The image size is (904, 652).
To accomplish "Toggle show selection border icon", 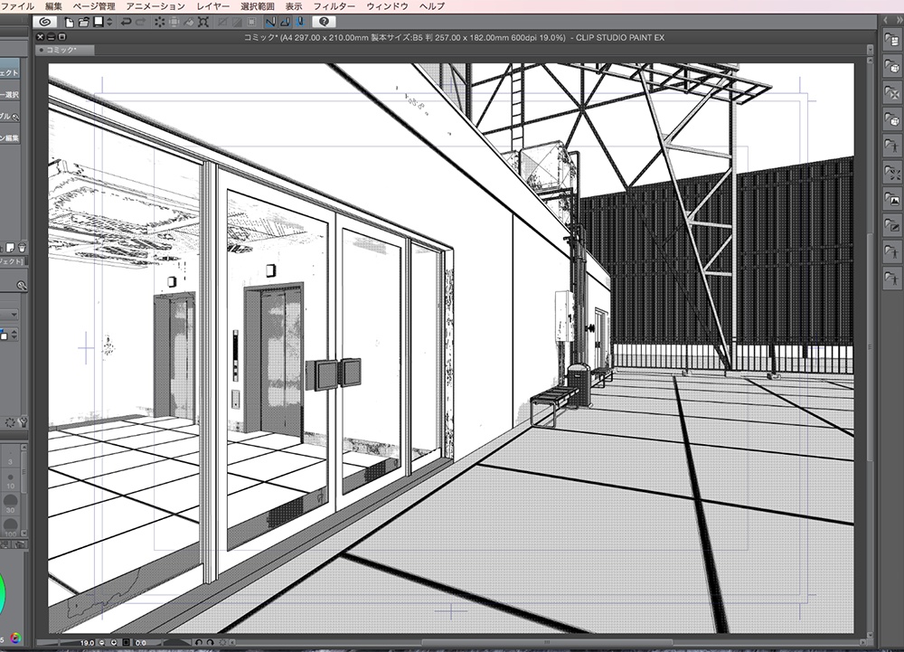I will [250, 22].
